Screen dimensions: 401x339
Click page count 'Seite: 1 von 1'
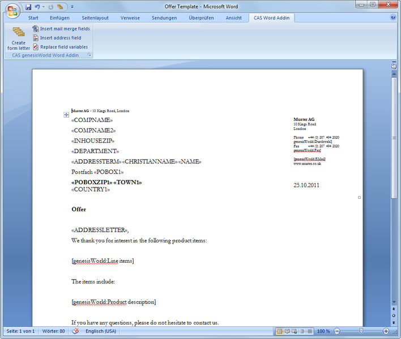[x=20, y=331]
